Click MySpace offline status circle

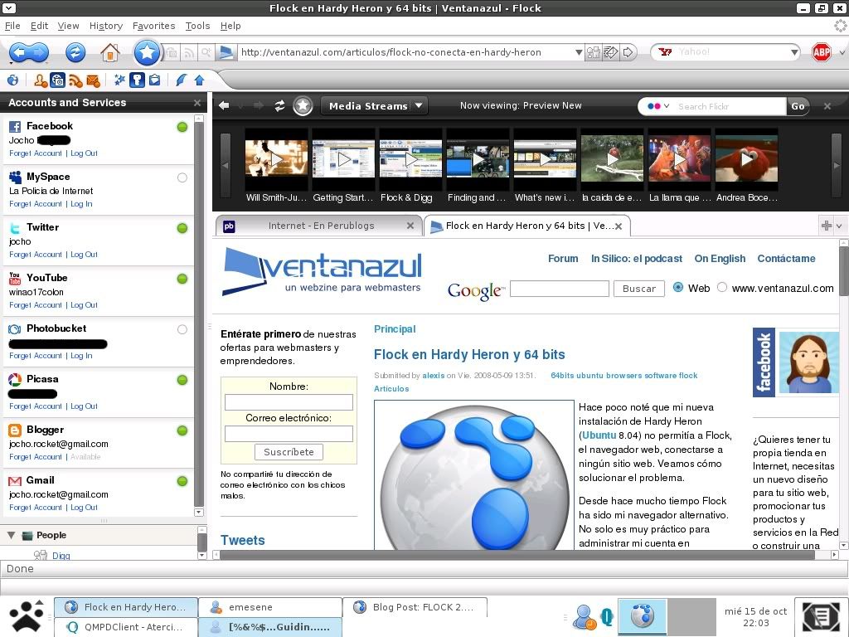182,177
